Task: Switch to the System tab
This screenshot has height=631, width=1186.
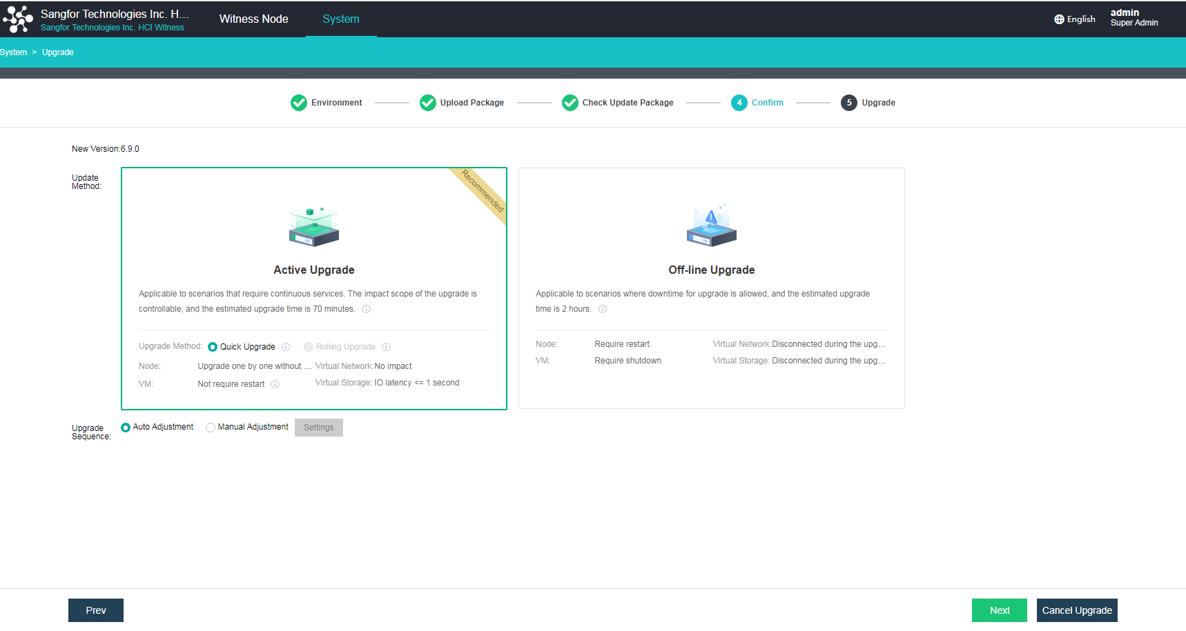Action: point(340,19)
